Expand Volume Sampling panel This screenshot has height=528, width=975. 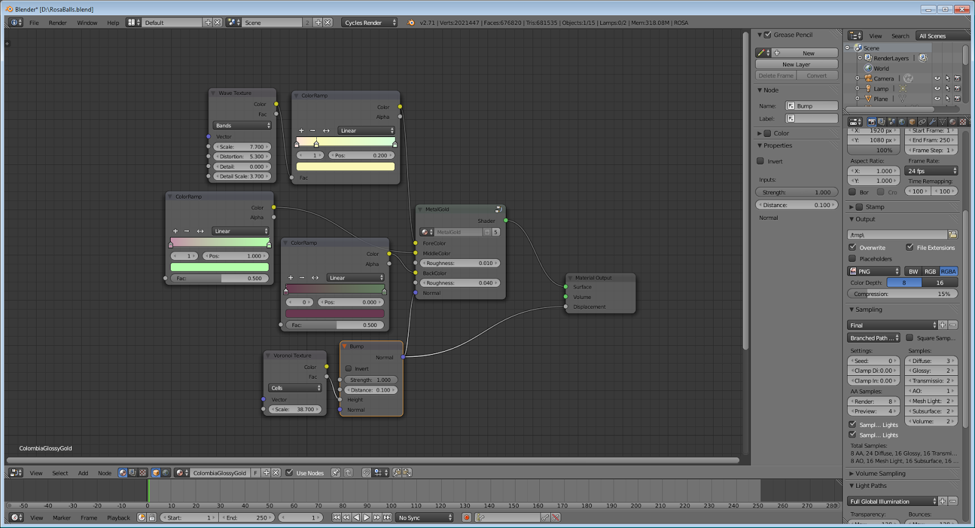880,473
